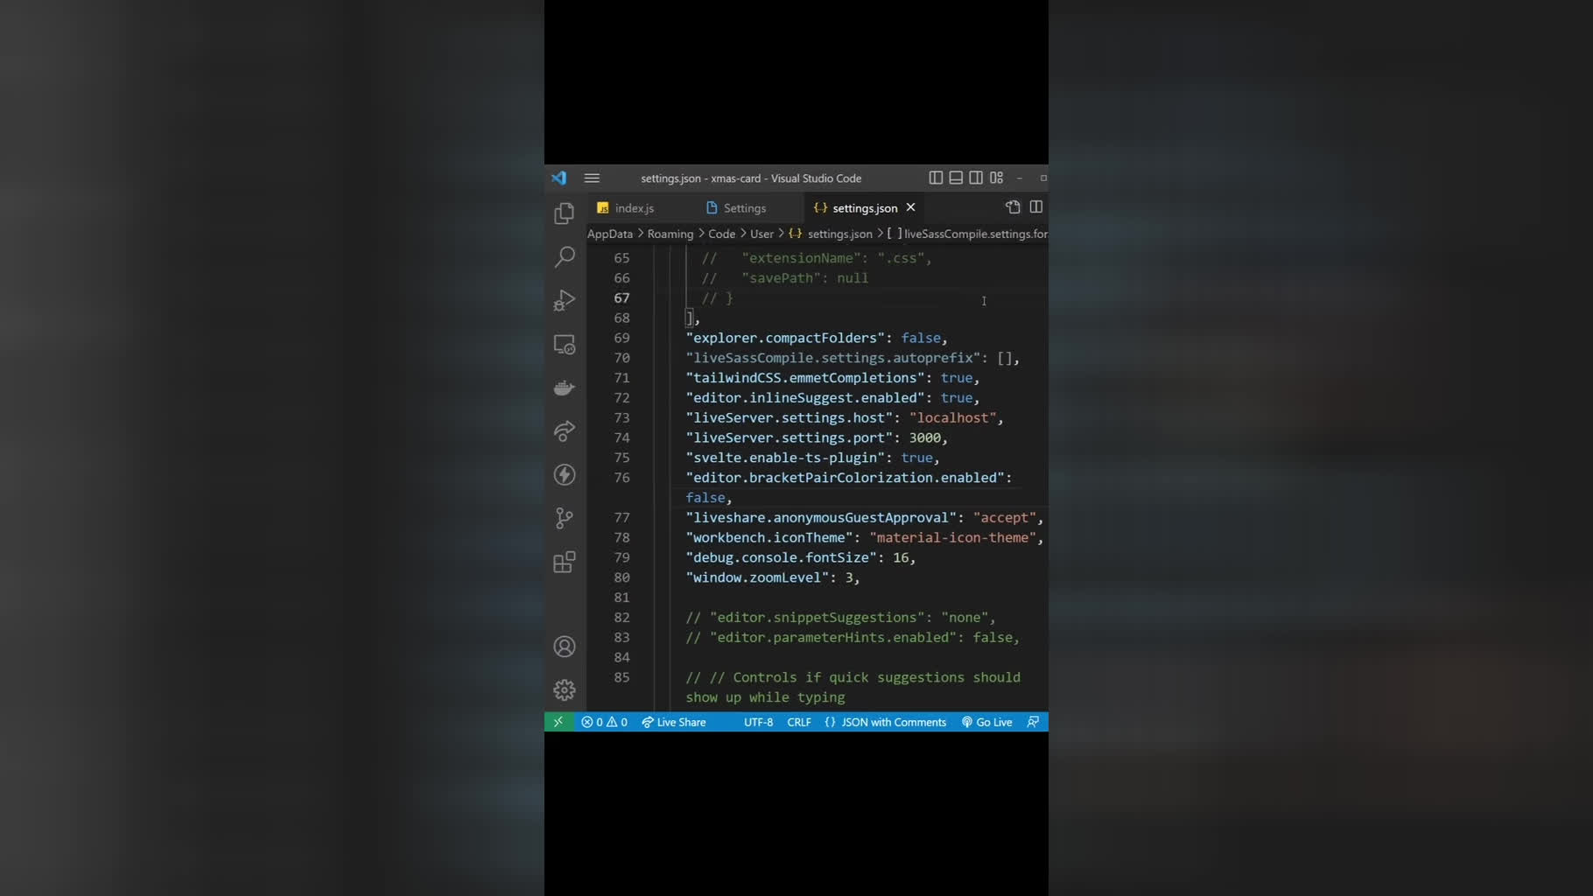Image resolution: width=1593 pixels, height=896 pixels.
Task: Click the liveSassCompile.settings breadcrumb
Action: [967, 234]
